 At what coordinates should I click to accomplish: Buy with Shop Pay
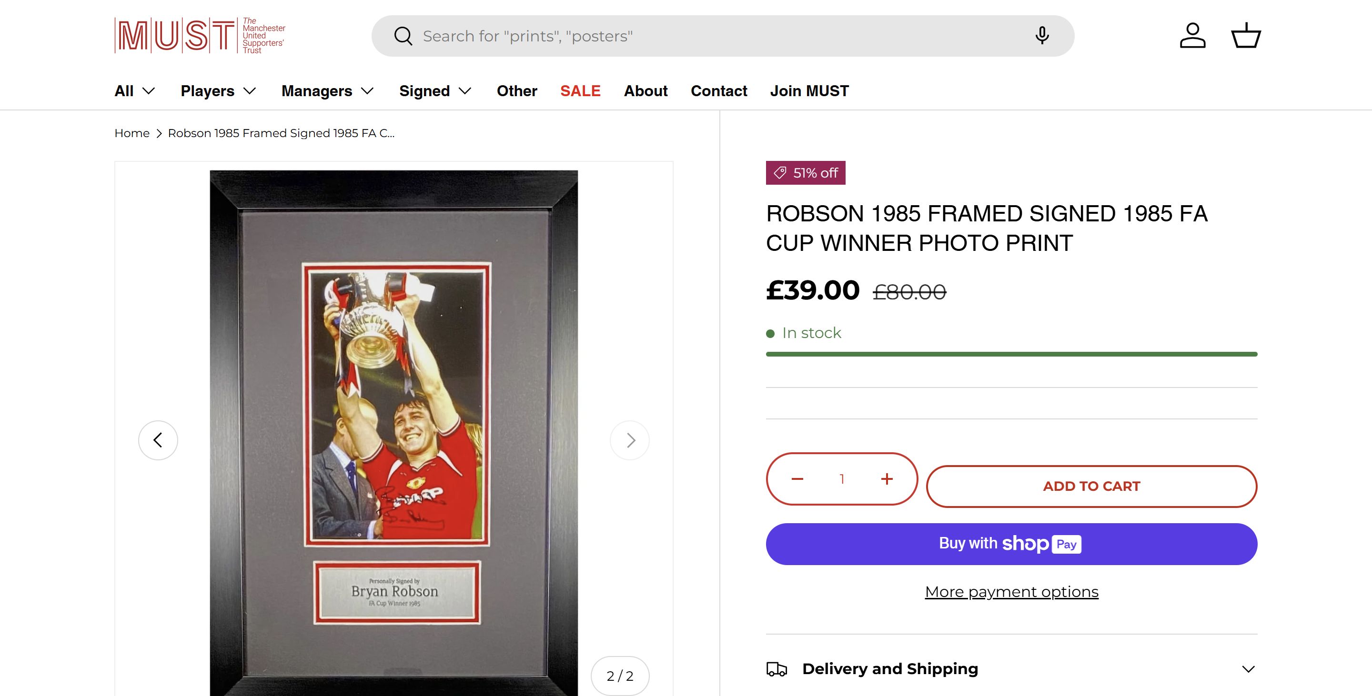click(x=1011, y=544)
